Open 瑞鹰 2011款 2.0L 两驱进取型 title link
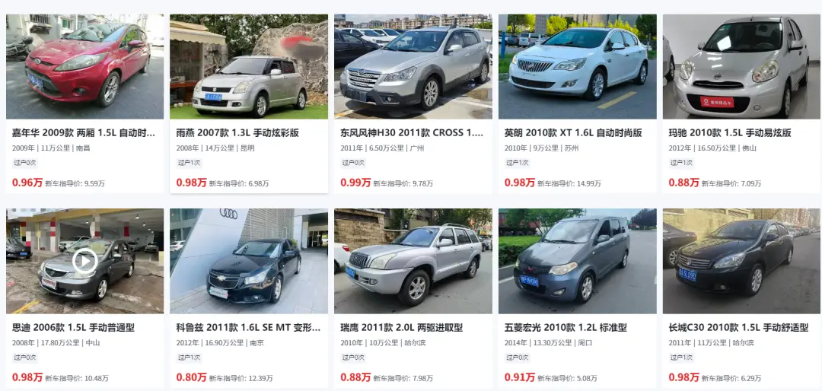Screen dimensions: 822x391 (402, 328)
